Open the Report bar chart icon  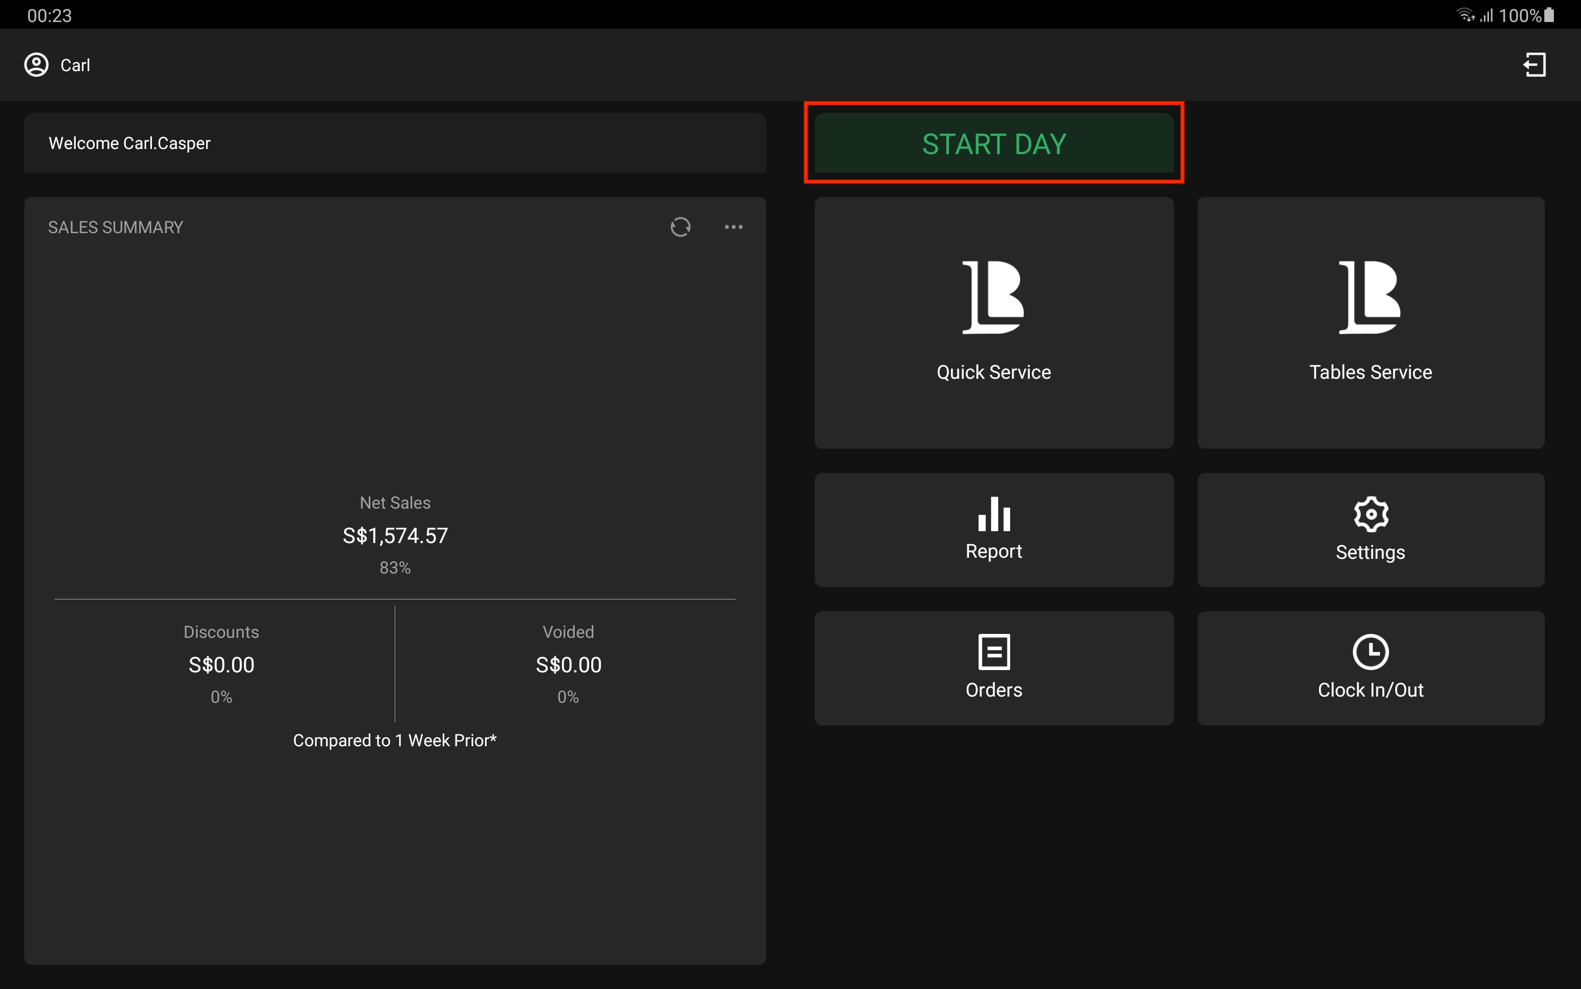[x=993, y=514]
